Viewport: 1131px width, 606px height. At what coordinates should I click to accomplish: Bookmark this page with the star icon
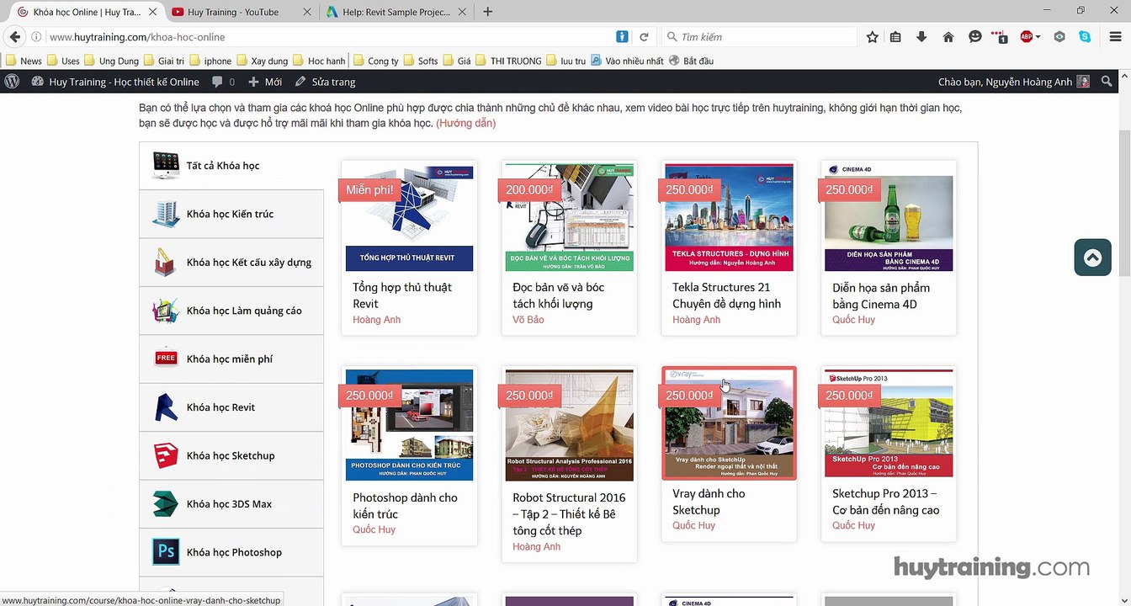click(873, 37)
